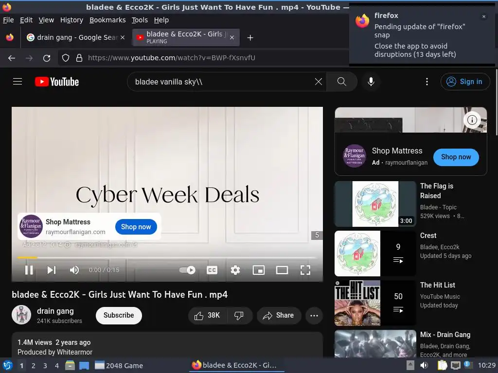Click Sign in button
This screenshot has width=498, height=373.
[465, 82]
